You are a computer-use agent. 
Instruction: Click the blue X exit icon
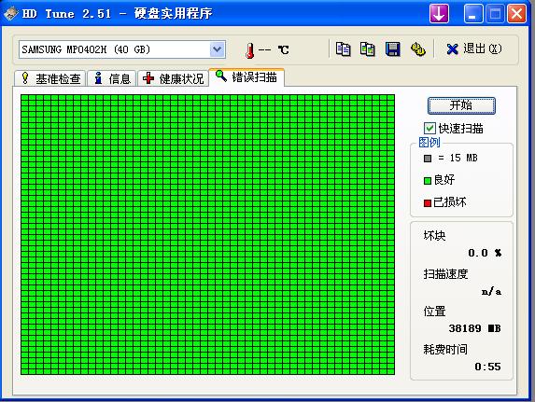pos(453,49)
